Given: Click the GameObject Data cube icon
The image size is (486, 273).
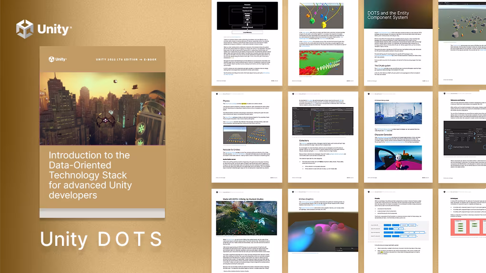Looking at the screenshot, I should click(x=450, y=147).
